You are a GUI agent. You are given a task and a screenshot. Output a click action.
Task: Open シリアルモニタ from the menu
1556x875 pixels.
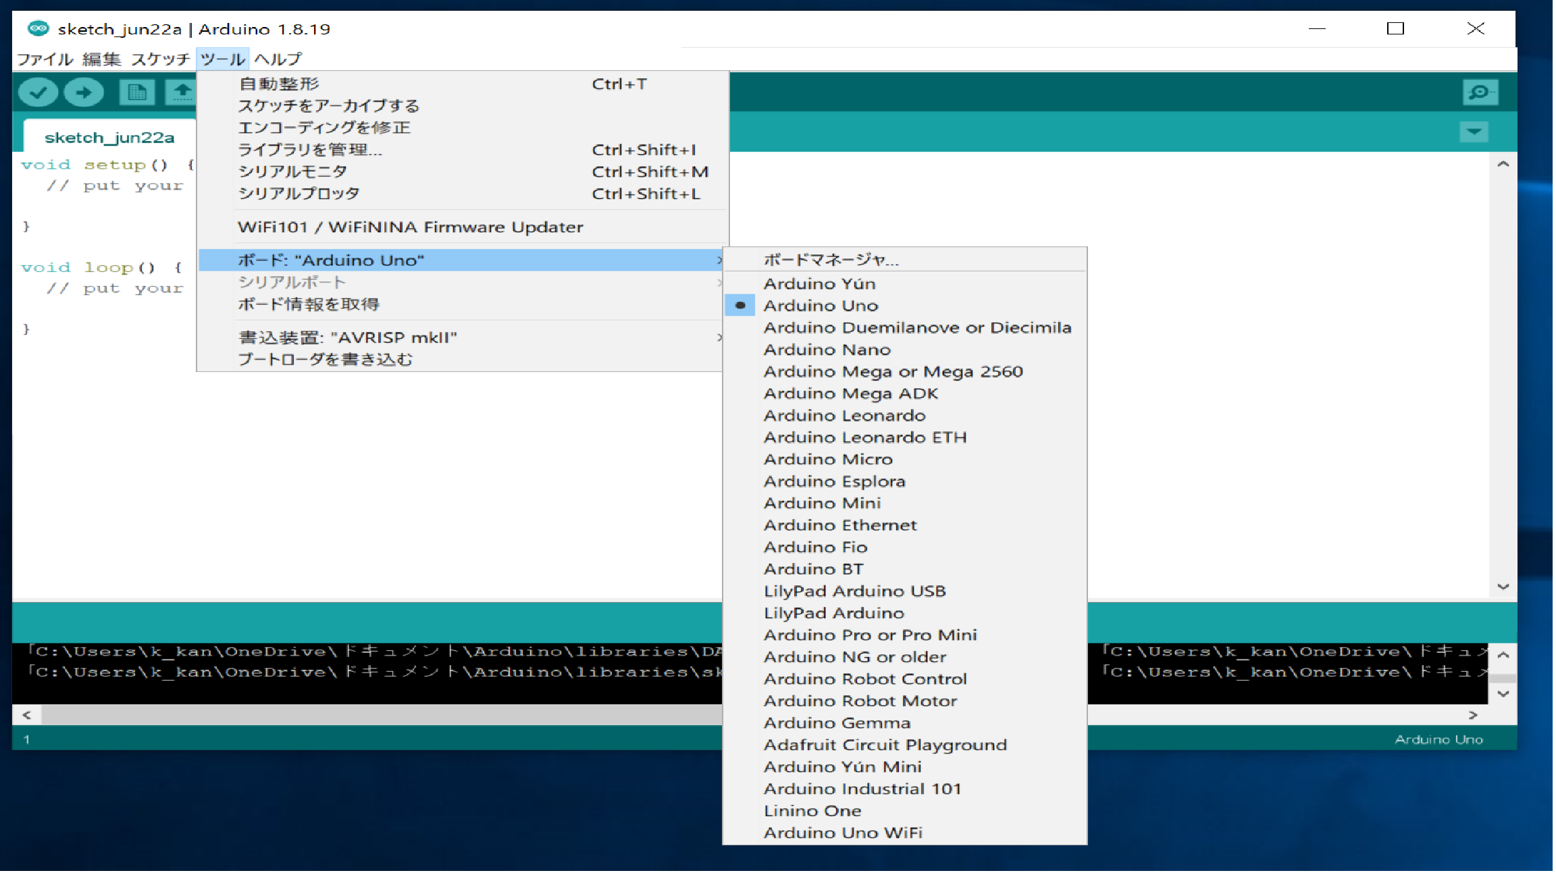click(x=463, y=171)
